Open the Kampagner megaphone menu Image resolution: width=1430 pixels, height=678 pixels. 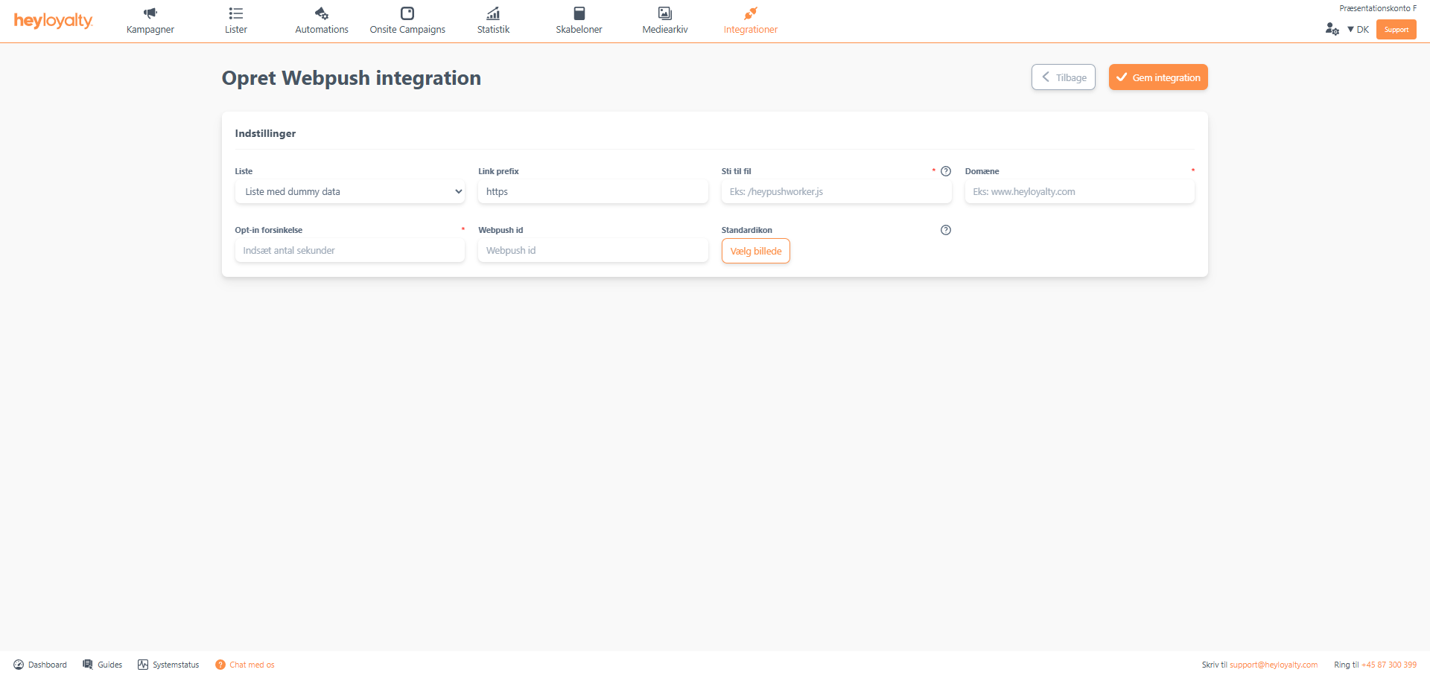(150, 21)
